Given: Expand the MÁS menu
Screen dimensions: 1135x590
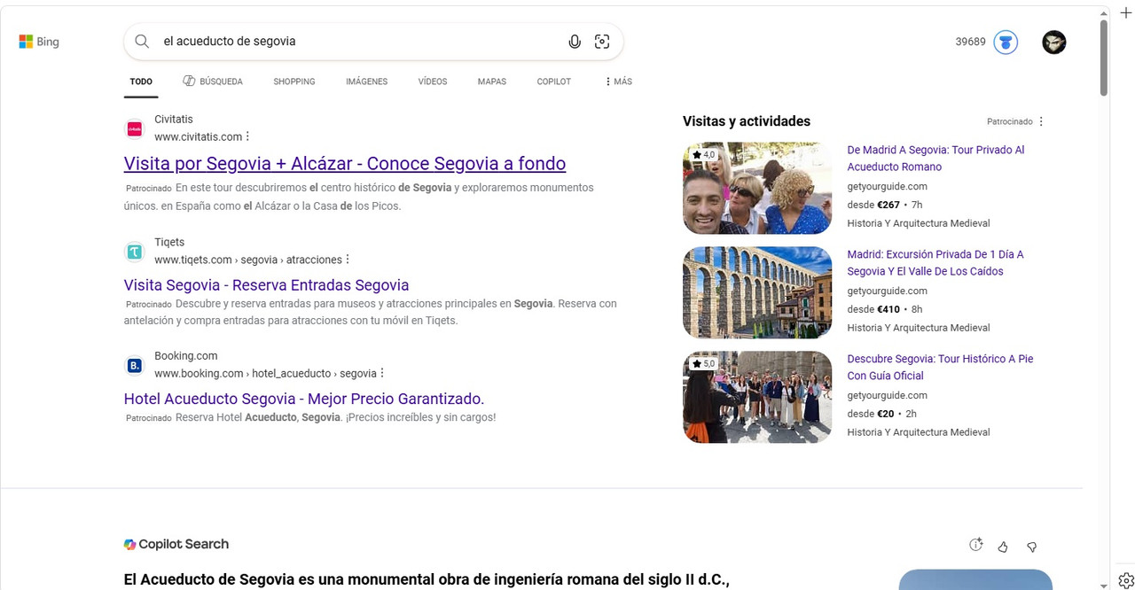Looking at the screenshot, I should click(x=619, y=82).
